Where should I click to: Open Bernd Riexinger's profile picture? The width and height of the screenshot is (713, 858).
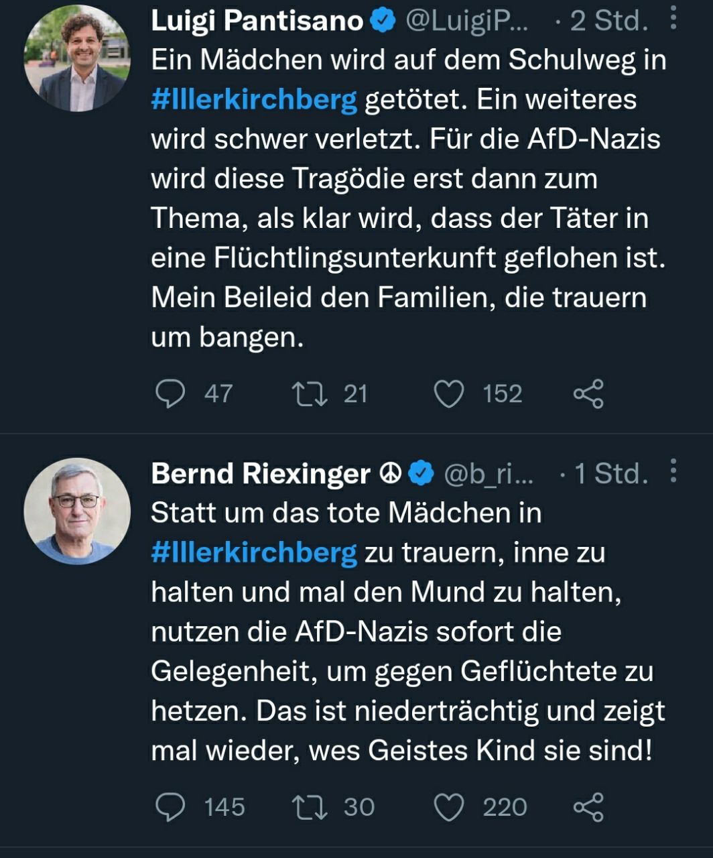tap(77, 511)
